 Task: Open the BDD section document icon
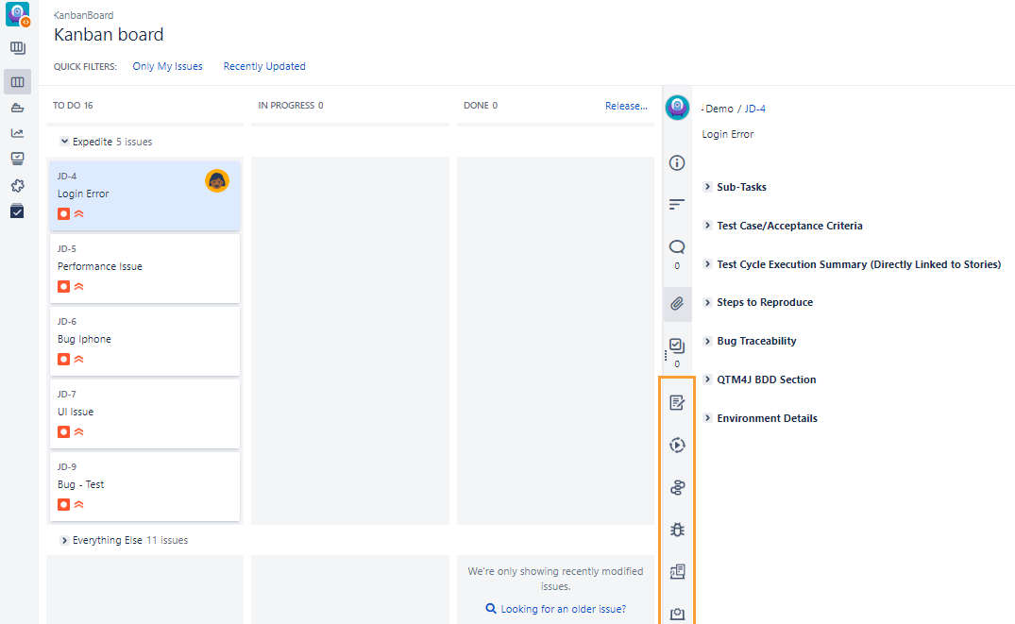pyautogui.click(x=677, y=571)
